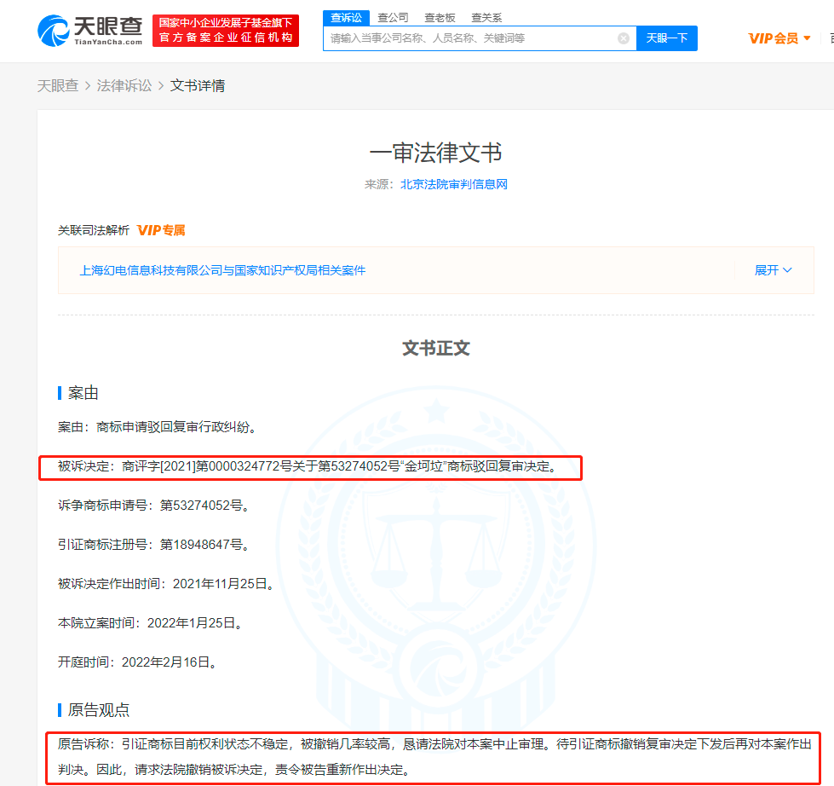Screen dimensions: 834x786
Task: Click the 文书正文 heading
Action: [435, 348]
